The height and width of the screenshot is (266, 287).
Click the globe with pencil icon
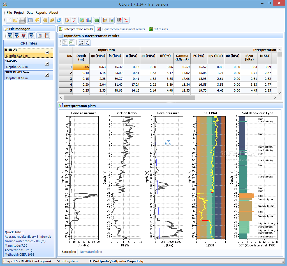coord(82,20)
